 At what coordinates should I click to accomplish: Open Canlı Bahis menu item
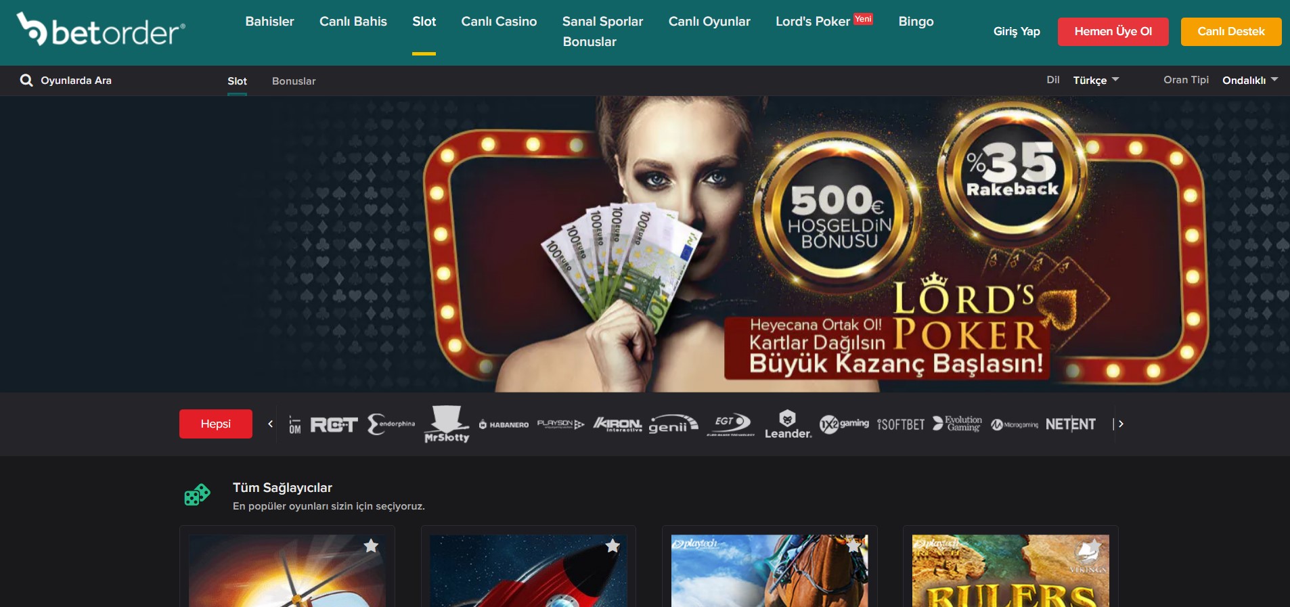tap(353, 22)
